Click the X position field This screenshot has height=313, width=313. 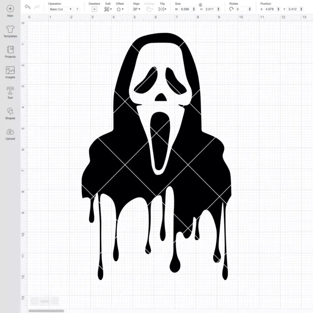pyautogui.click(x=270, y=9)
